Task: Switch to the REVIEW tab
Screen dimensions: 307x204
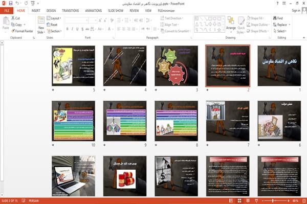Action: (134, 11)
